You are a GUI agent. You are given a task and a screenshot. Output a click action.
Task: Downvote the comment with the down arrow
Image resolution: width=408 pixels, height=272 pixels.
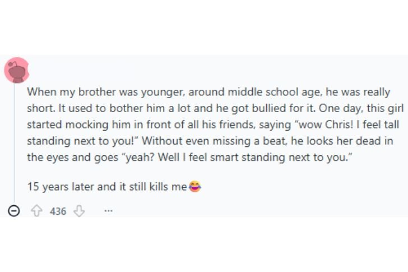(x=79, y=211)
